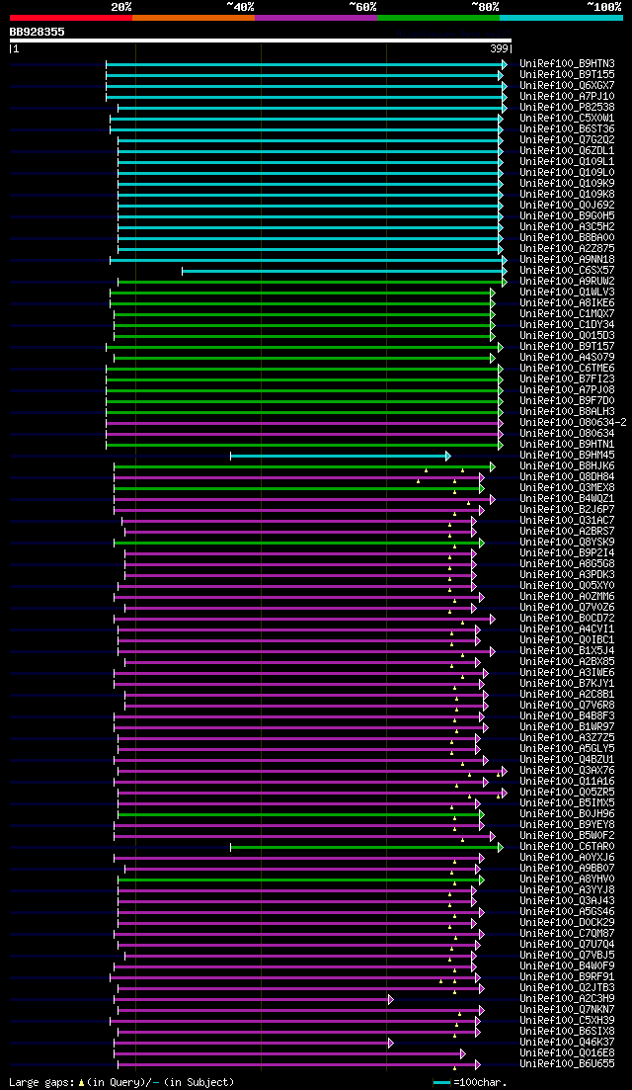
Task: Select the UniRef100_C1MQX7 label
Action: [567, 313]
